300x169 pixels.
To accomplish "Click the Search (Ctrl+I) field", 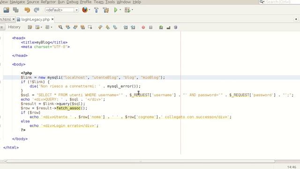I will 282,2.
